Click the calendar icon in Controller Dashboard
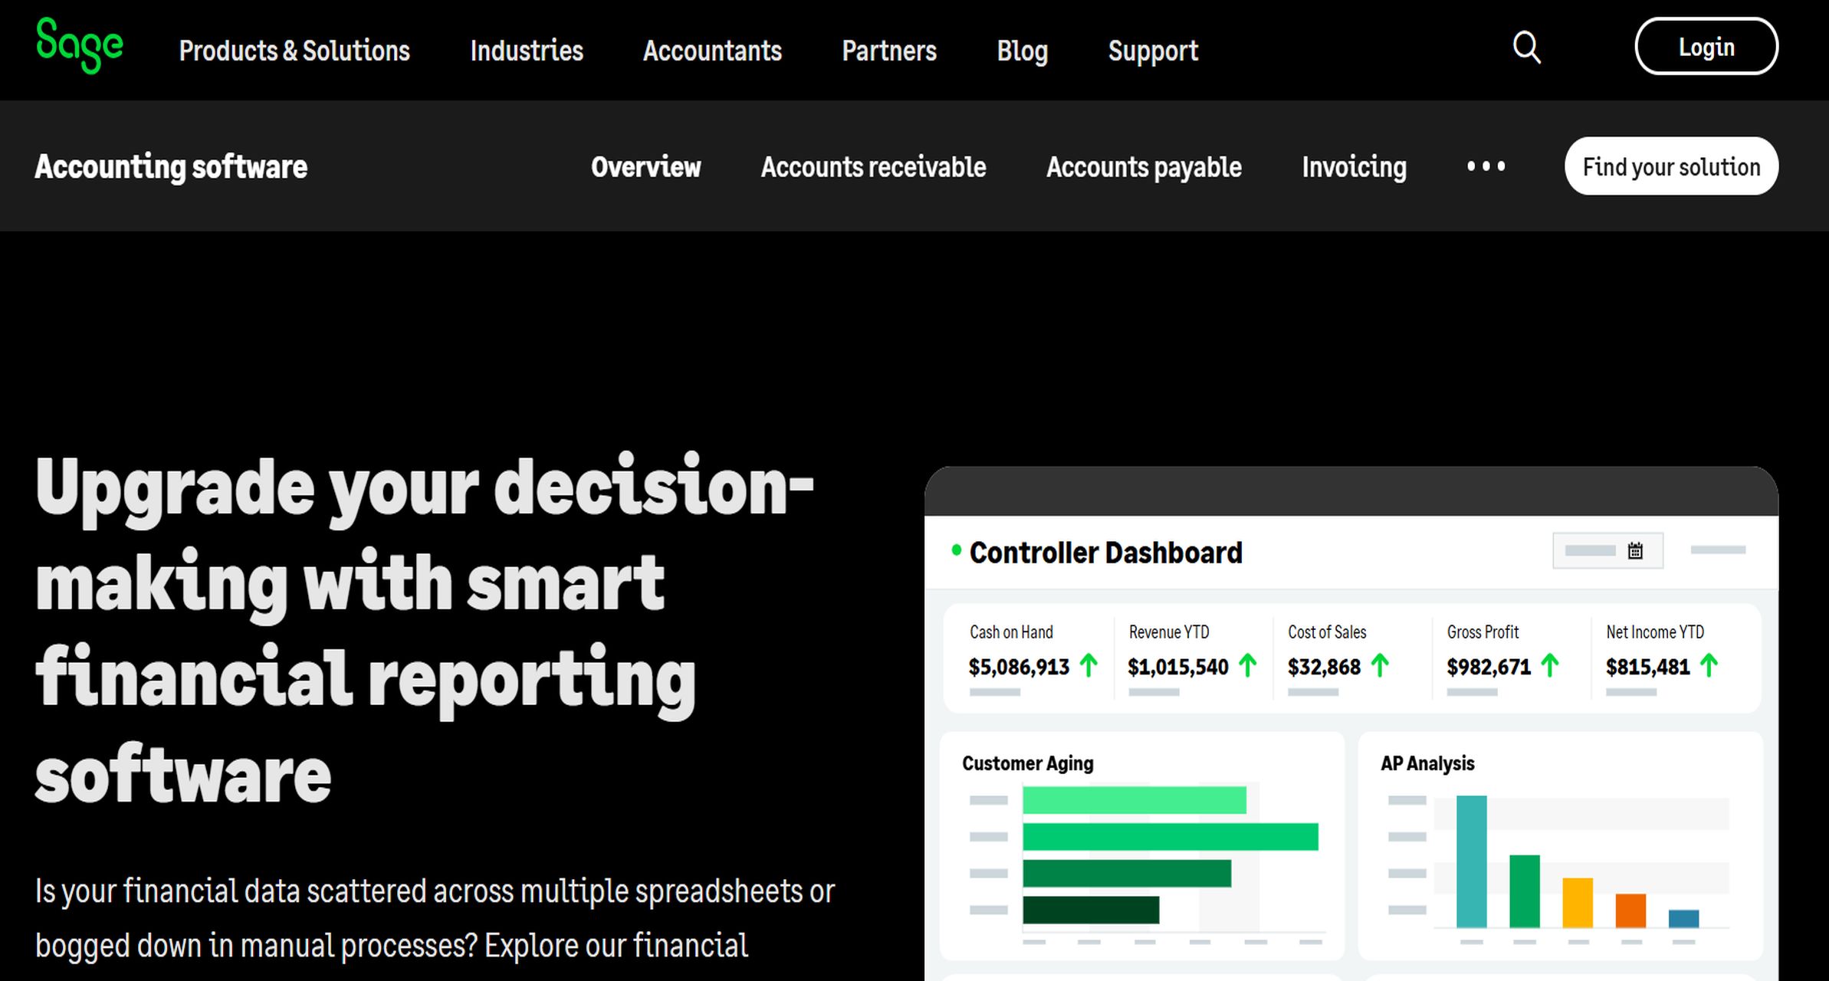 [1635, 551]
